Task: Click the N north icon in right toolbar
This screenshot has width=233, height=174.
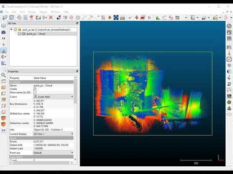Action: tap(229, 78)
